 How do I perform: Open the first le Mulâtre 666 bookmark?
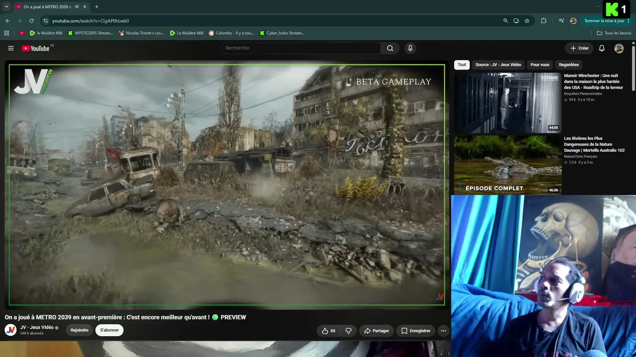(46, 33)
